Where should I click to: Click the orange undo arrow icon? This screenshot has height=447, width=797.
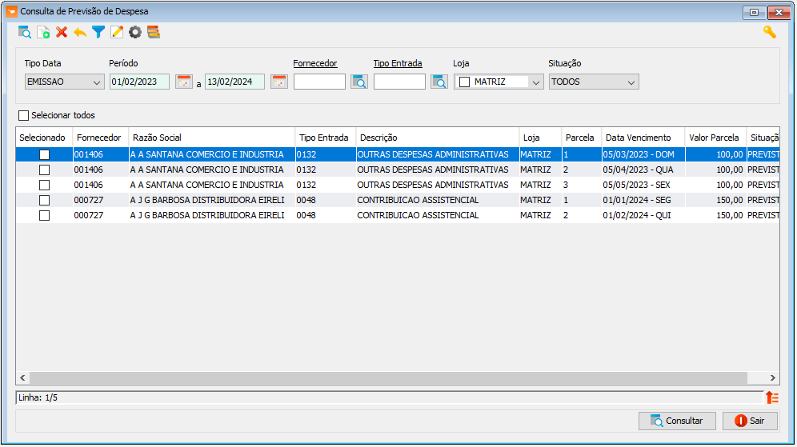80,33
